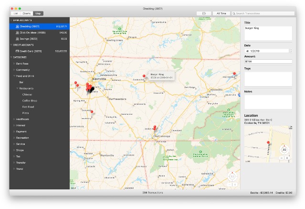Click the Burger King callout bubble
Image resolution: width=305 pixels, height=209 pixels.
(161, 76)
